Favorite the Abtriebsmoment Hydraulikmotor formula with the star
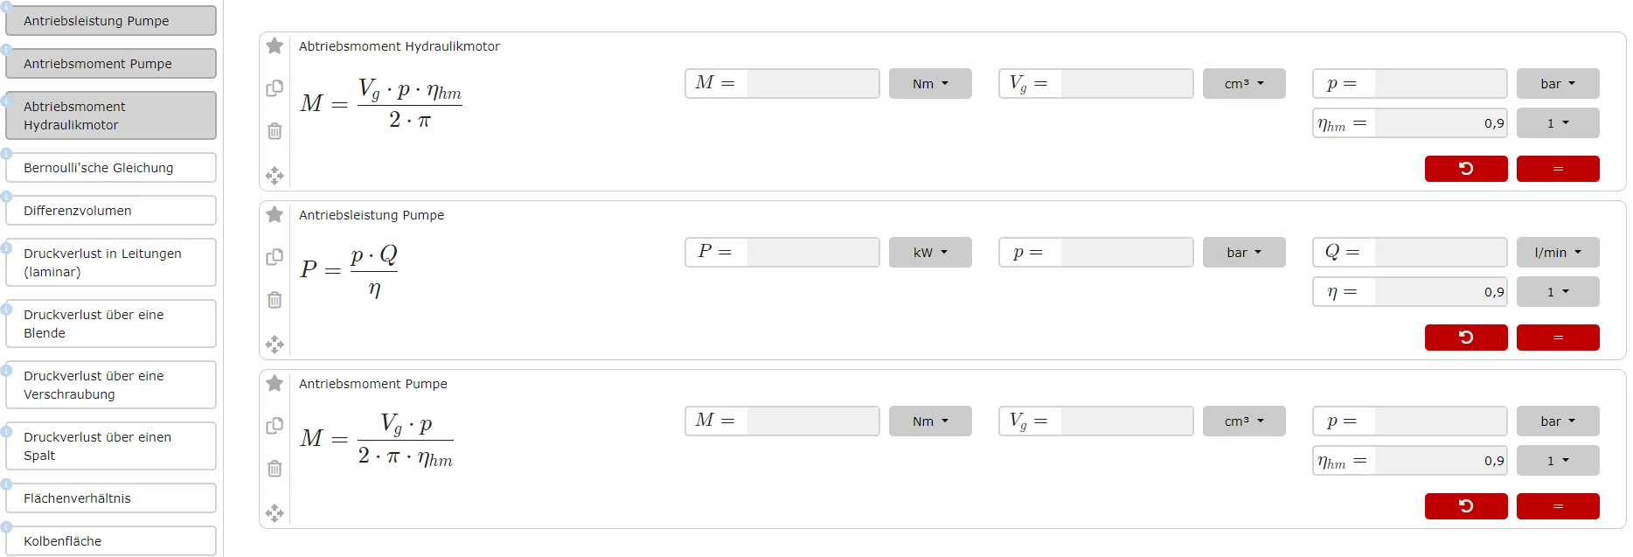This screenshot has height=557, width=1633. [x=274, y=45]
